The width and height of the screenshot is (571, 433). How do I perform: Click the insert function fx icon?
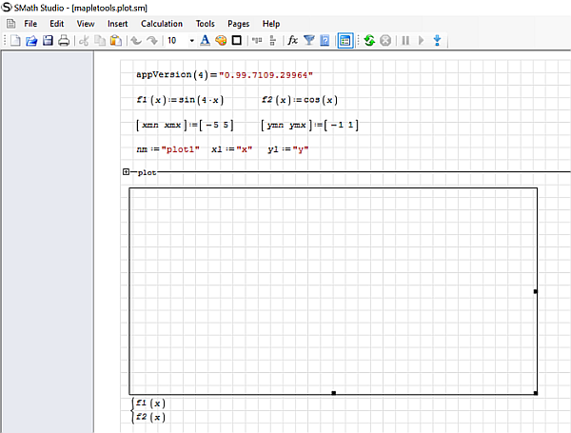292,41
